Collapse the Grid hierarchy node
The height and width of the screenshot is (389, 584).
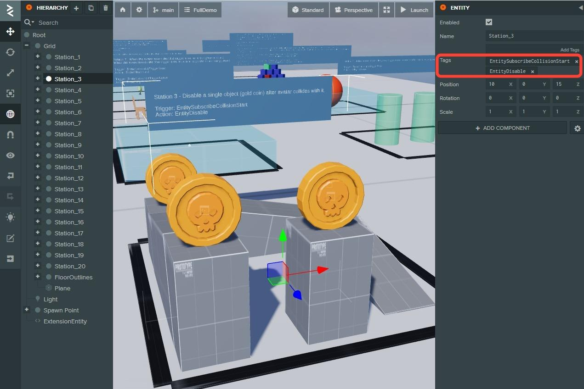coord(27,46)
